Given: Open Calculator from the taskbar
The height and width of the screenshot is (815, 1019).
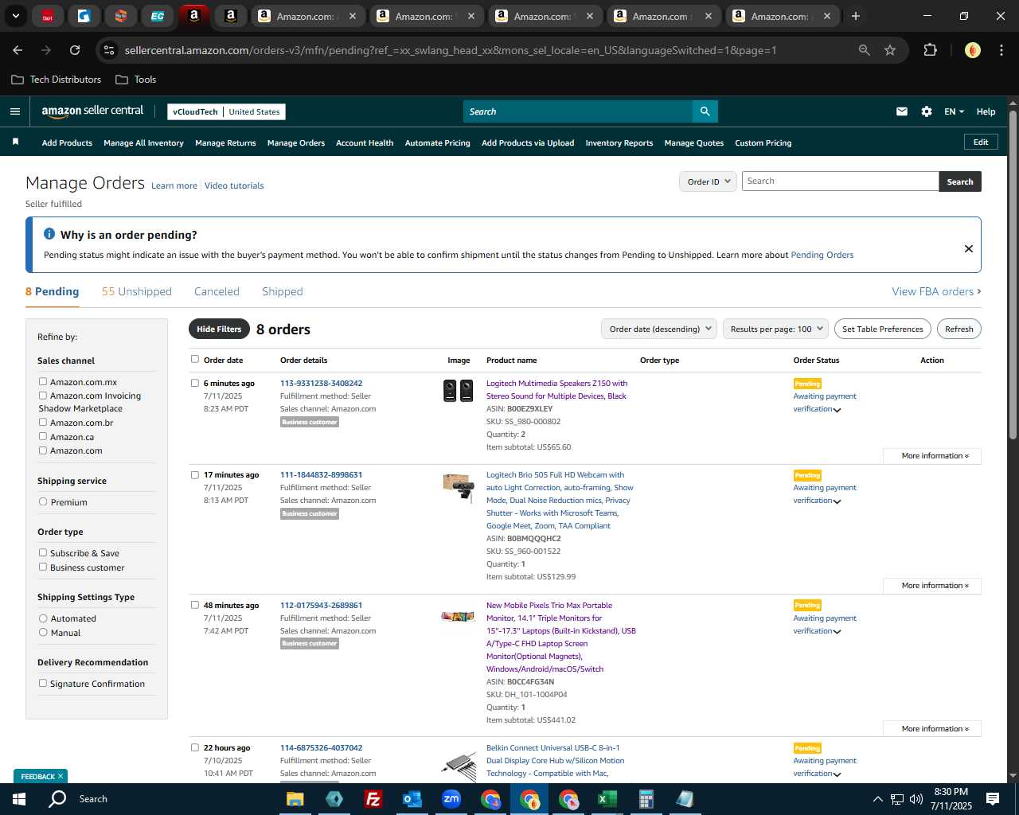Looking at the screenshot, I should coord(646,799).
